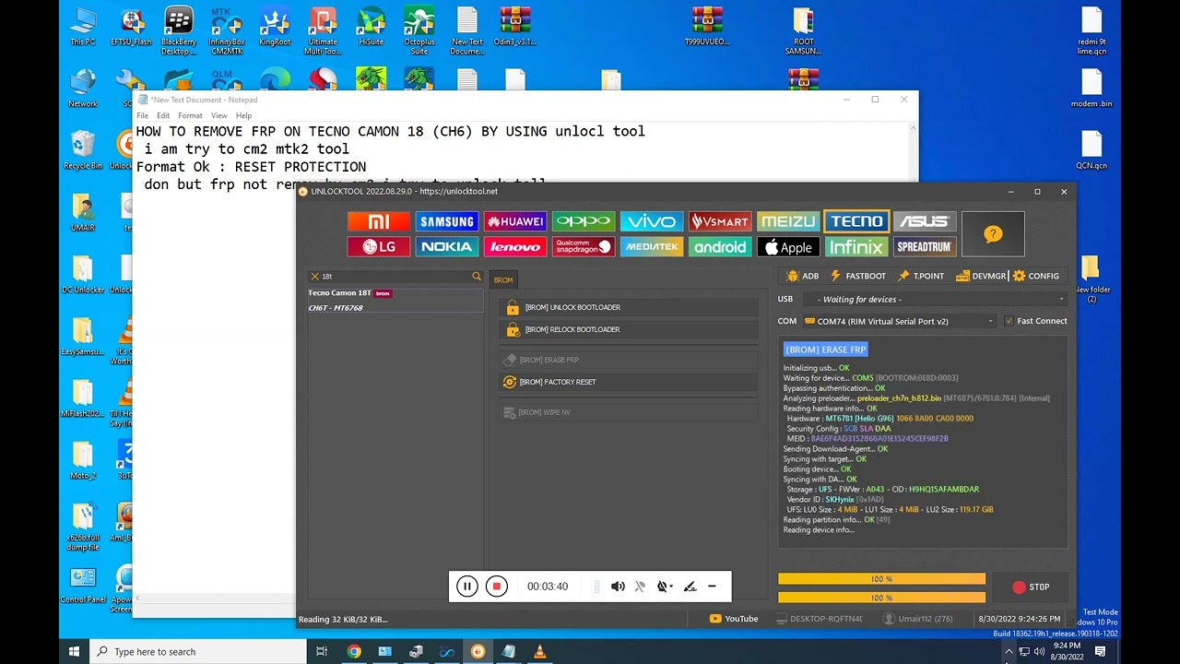Click the upper 100% progress bar
Viewport: 1180px width, 664px height.
pos(881,579)
